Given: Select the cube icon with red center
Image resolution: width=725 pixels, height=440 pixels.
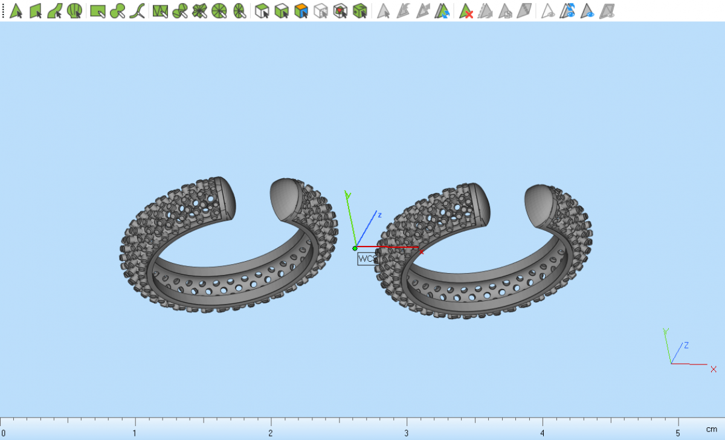Looking at the screenshot, I should 340,10.
